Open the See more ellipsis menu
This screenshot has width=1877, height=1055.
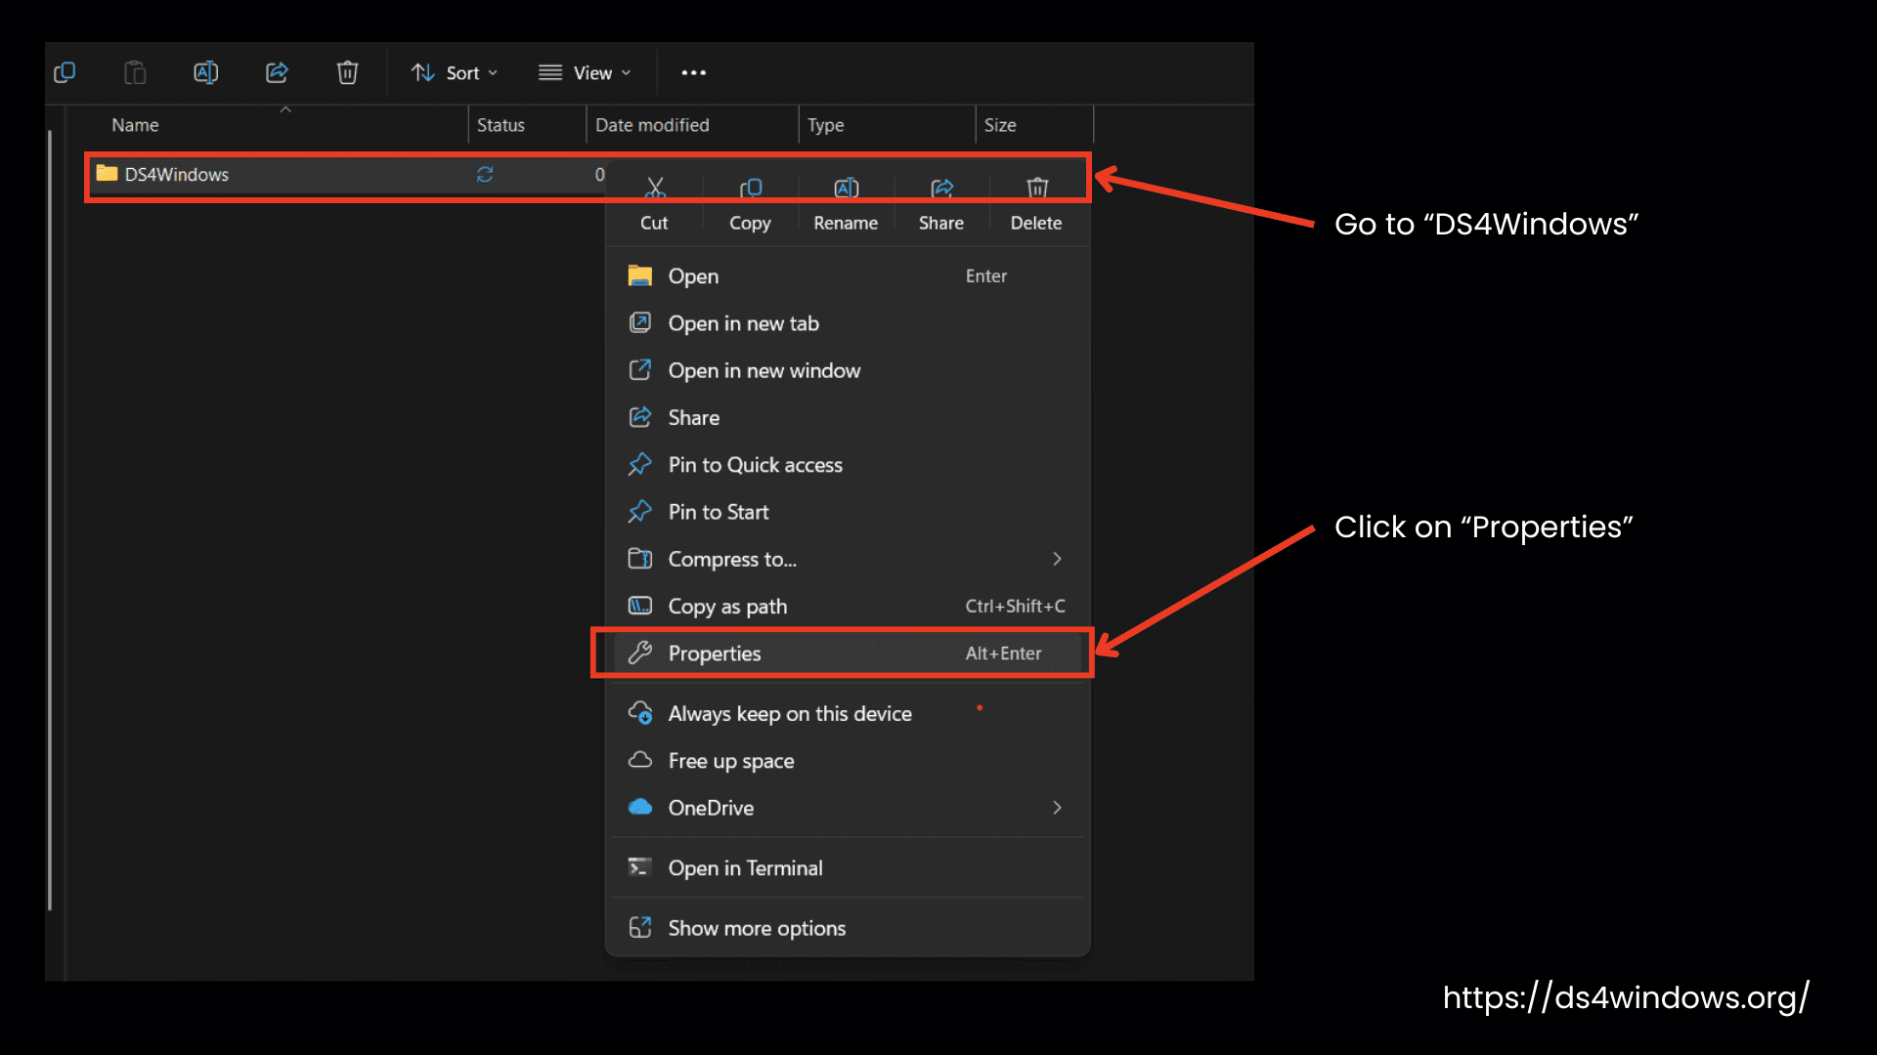point(694,73)
